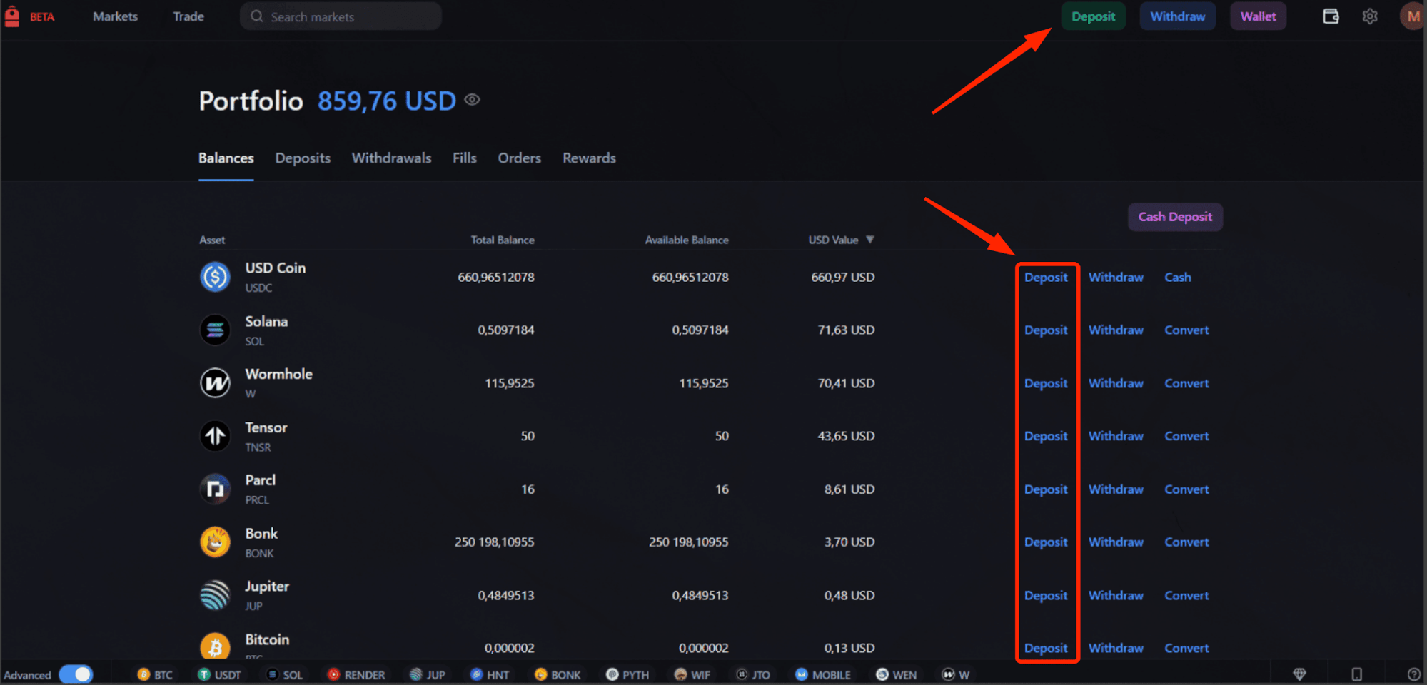The height and width of the screenshot is (685, 1427).
Task: Open settings via the gear icon
Action: (x=1369, y=16)
